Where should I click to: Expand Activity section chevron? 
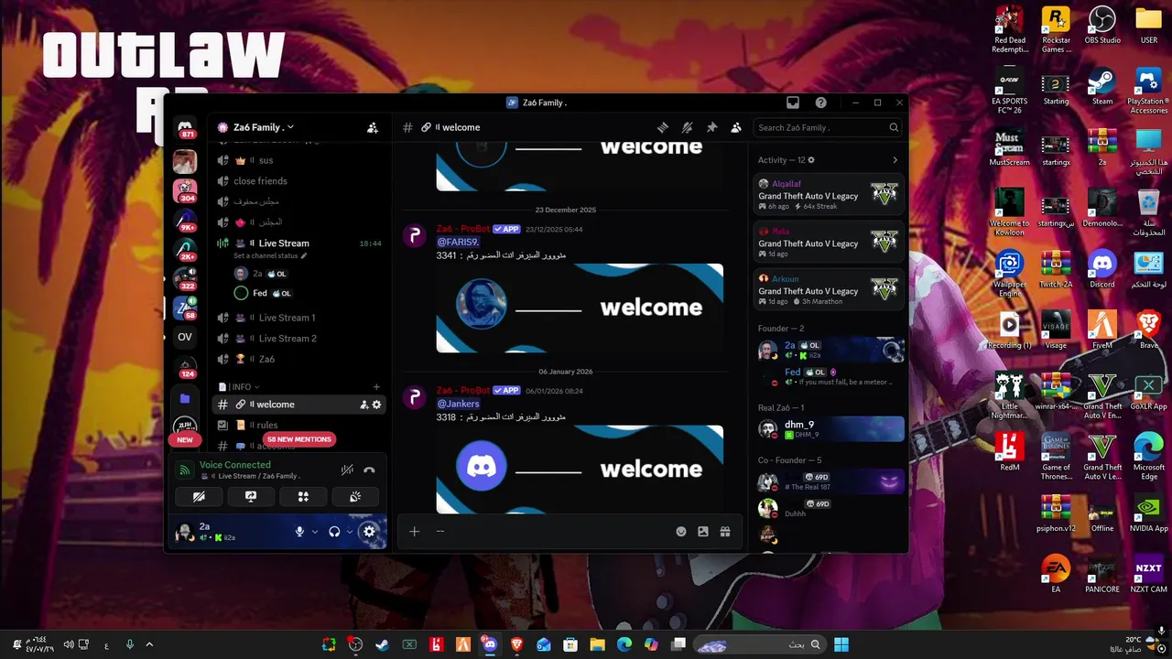coord(895,160)
